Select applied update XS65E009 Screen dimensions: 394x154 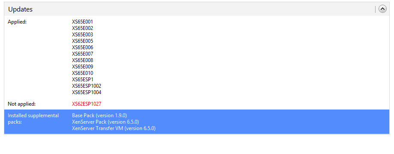click(x=82, y=67)
